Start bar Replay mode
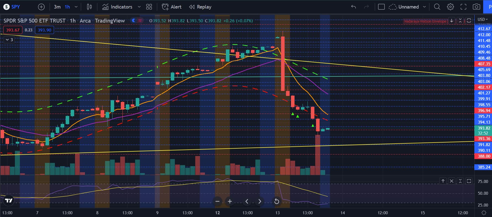 200,7
